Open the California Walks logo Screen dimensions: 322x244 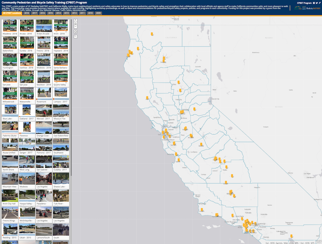298,8
